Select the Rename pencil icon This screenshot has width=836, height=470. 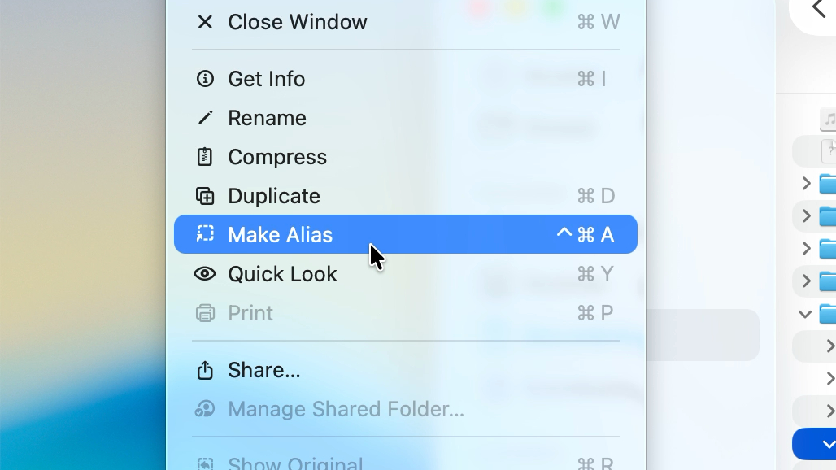click(205, 118)
